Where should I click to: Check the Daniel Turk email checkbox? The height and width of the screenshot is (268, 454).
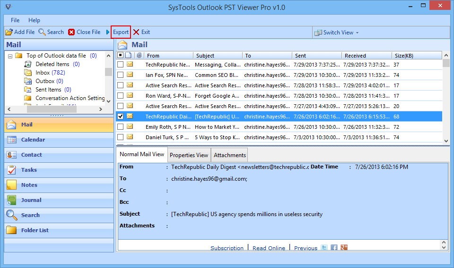(121, 137)
